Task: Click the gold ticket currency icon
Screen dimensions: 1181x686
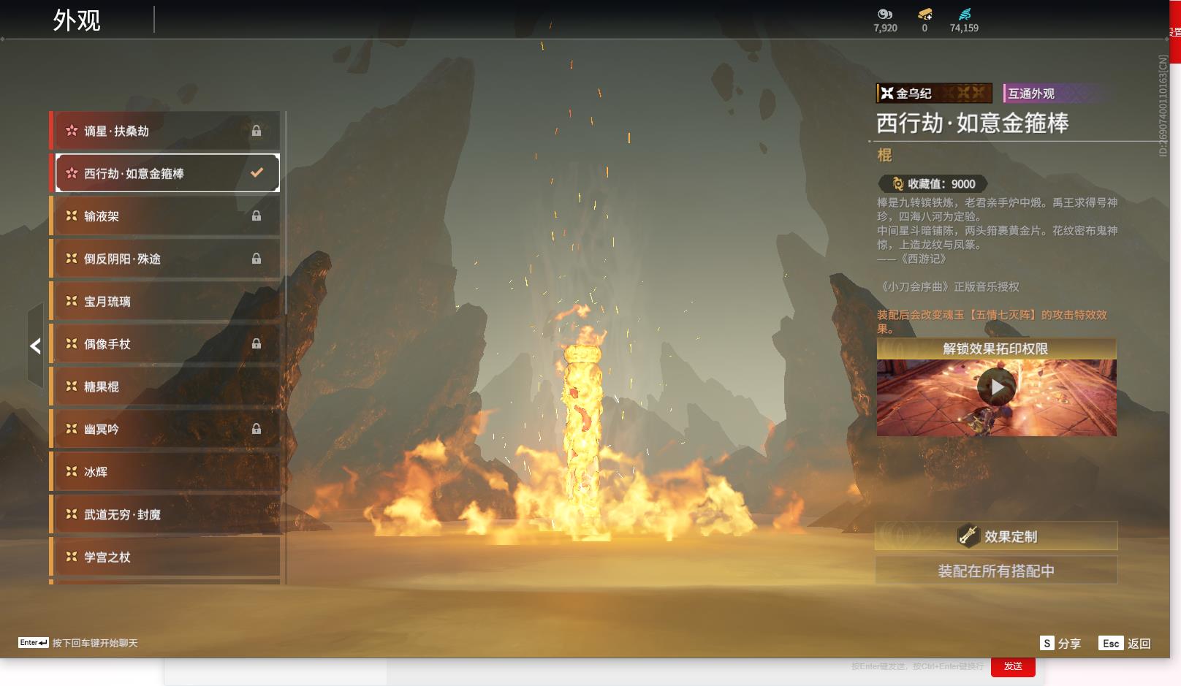Action: click(x=924, y=14)
